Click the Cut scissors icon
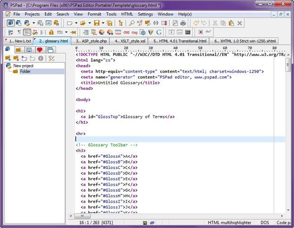The image size is (294, 228). [215, 23]
